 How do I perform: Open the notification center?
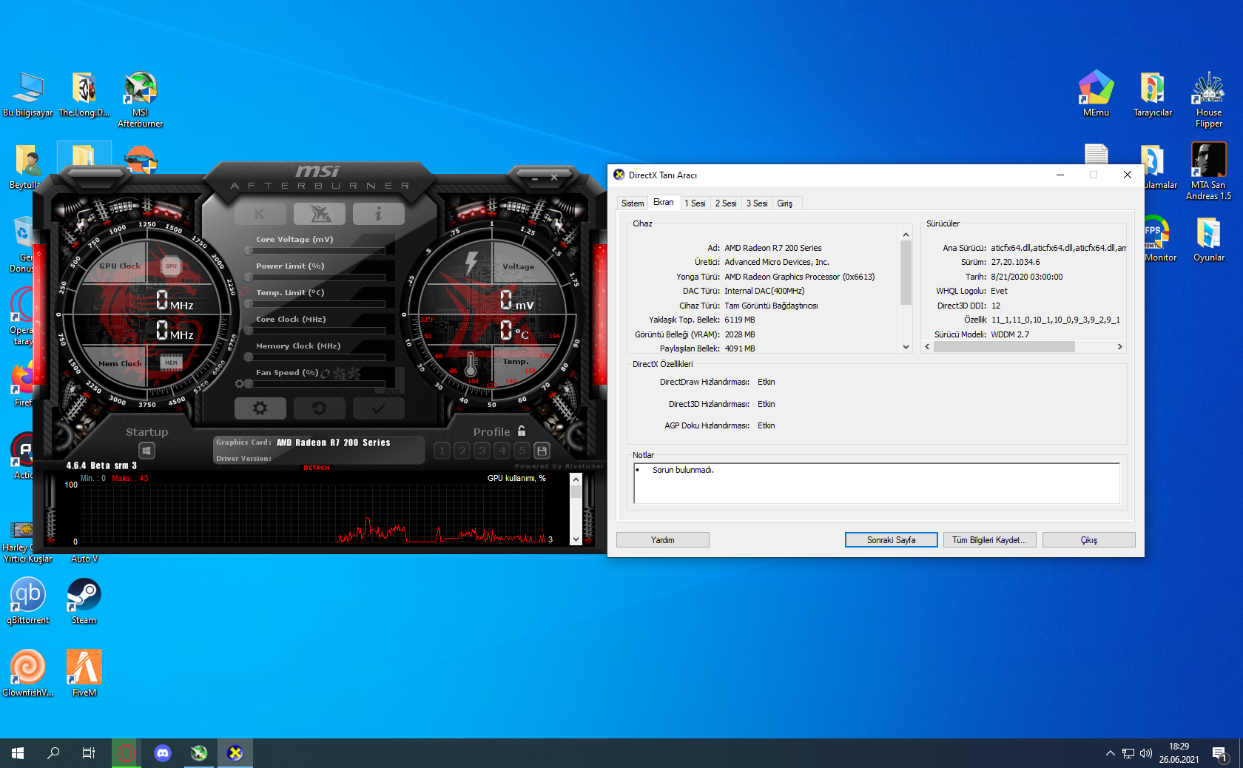(x=1219, y=755)
